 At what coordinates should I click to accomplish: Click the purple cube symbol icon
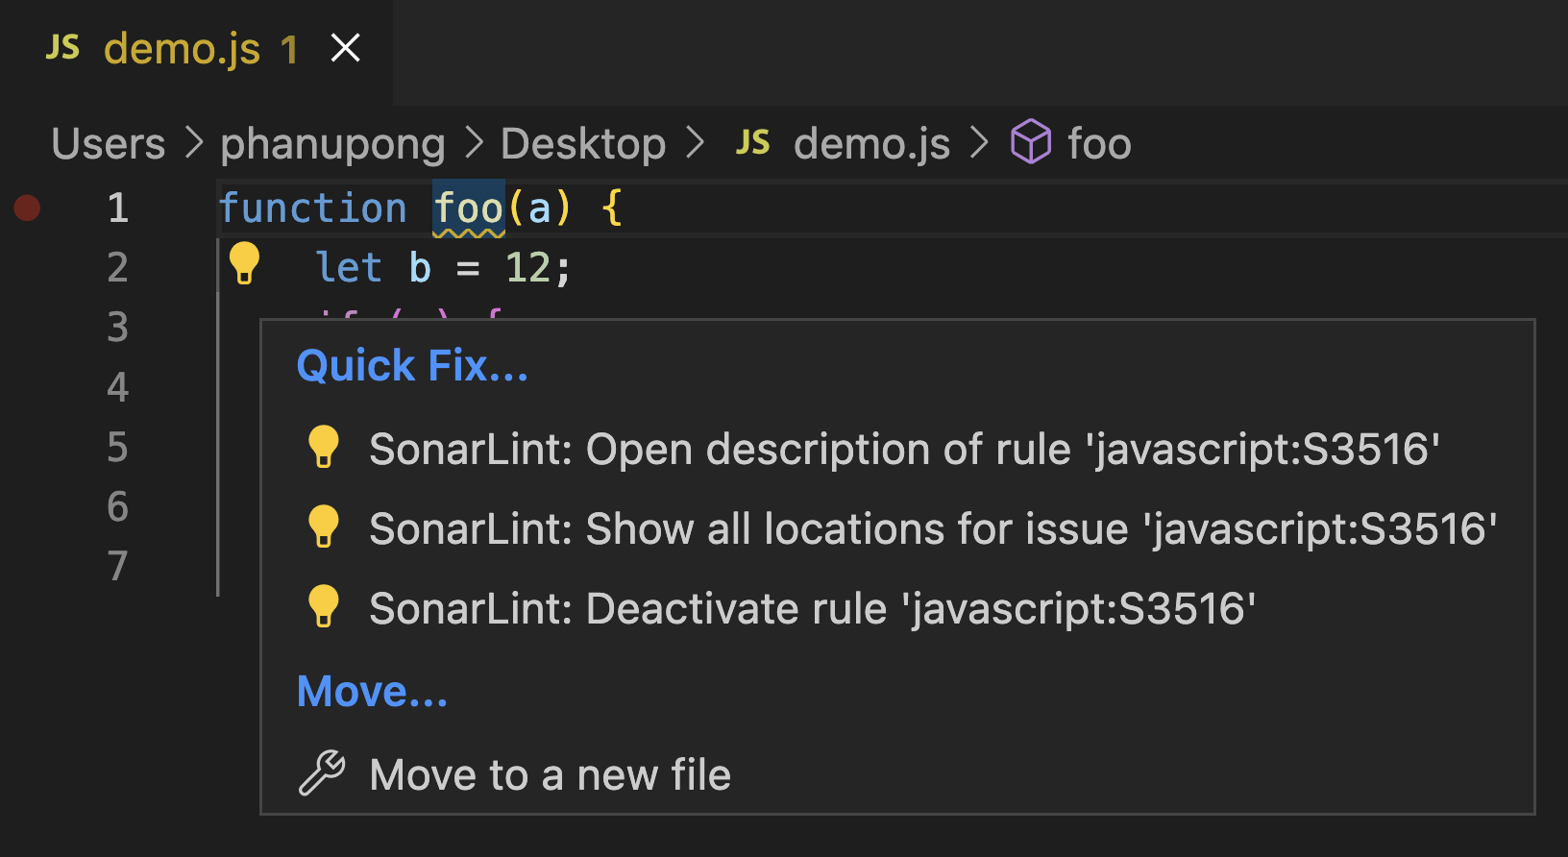click(1031, 142)
